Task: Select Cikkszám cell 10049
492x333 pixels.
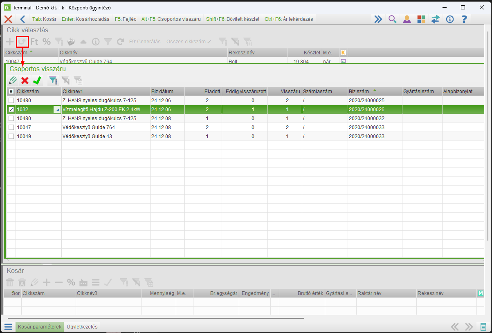Action: (x=38, y=136)
